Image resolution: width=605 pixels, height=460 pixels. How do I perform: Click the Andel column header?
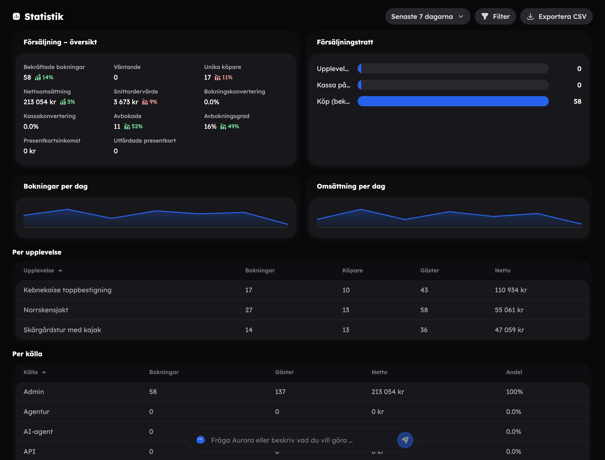514,372
